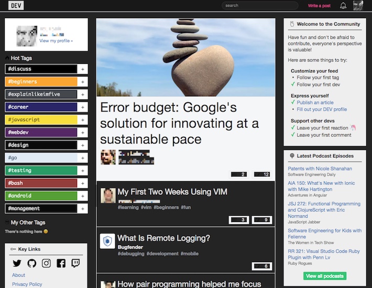
Task: Click #beginners tag on VIM post
Action: (x=166, y=207)
